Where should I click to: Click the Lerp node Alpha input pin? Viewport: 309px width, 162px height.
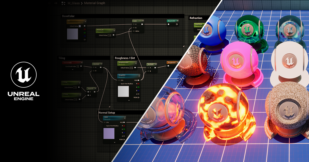134,31
